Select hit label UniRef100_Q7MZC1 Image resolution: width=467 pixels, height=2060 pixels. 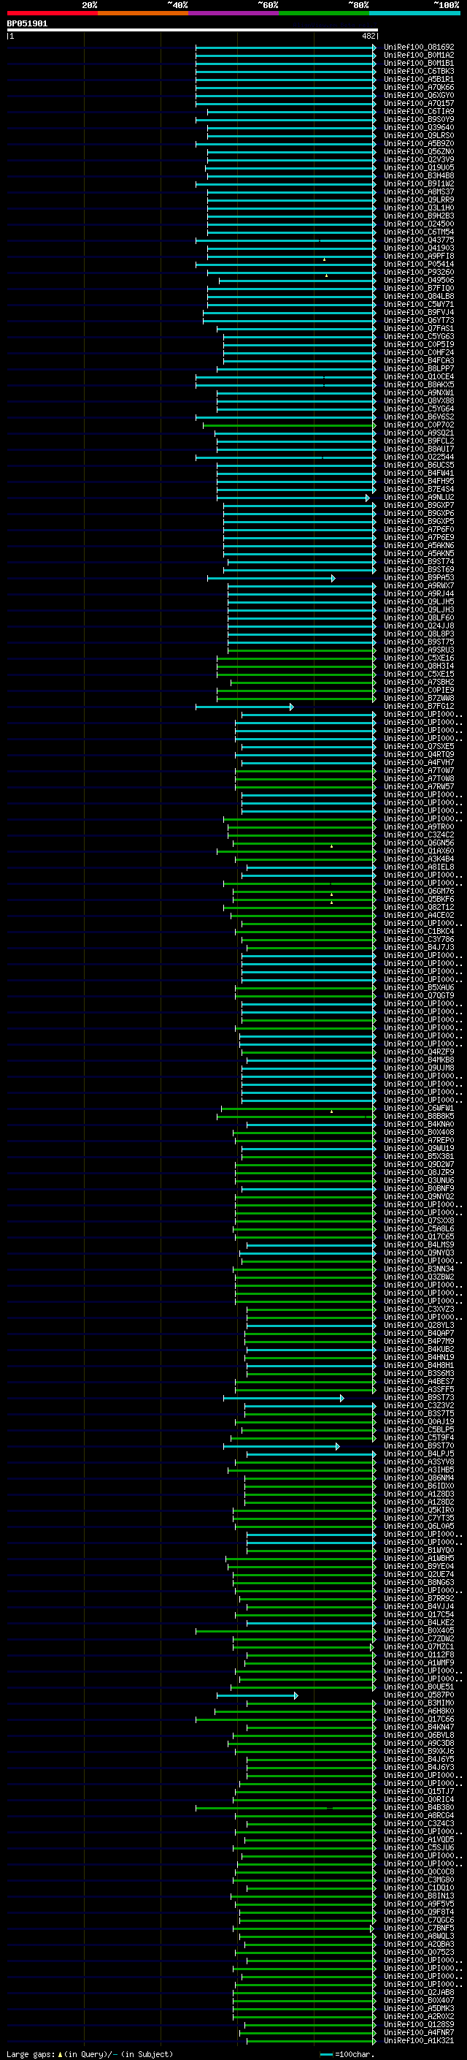point(418,1646)
